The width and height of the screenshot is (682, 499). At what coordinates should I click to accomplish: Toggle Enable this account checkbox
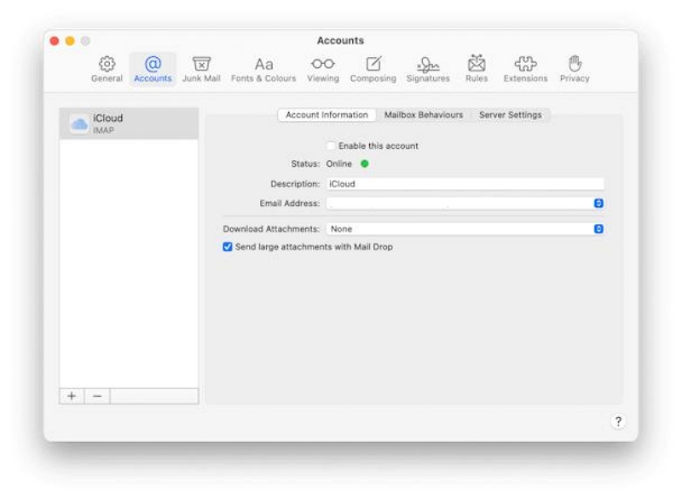click(331, 146)
